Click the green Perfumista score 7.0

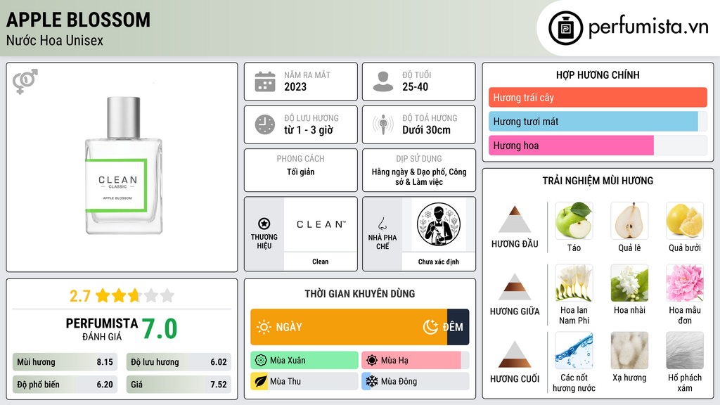click(x=160, y=329)
